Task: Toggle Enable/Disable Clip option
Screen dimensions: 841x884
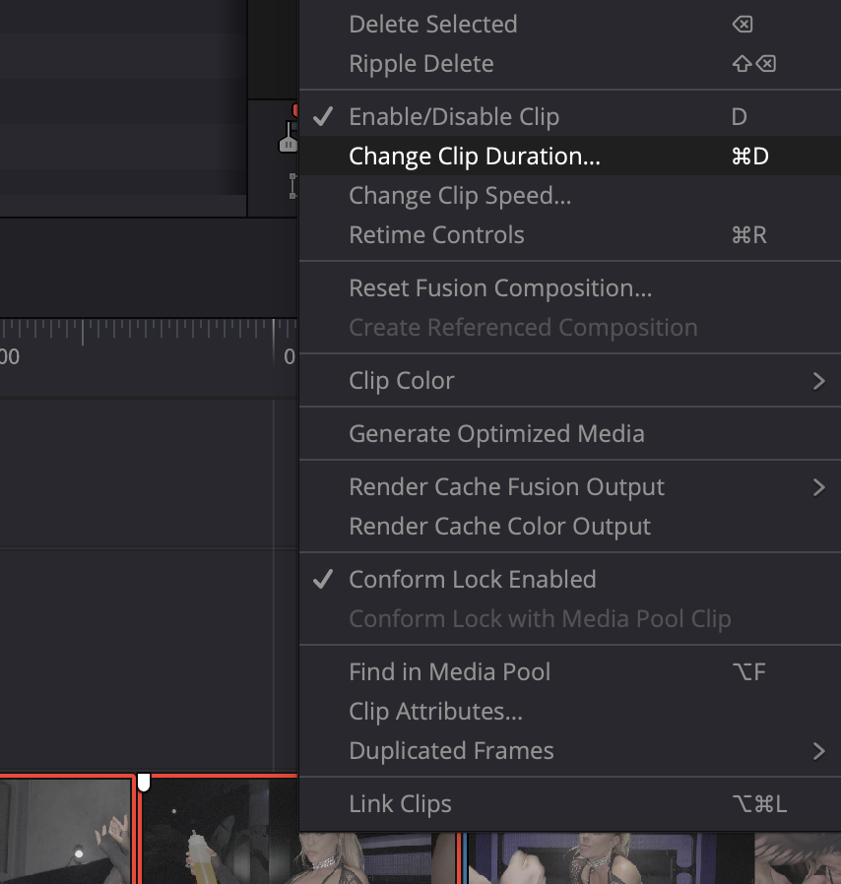Action: pyautogui.click(x=569, y=117)
